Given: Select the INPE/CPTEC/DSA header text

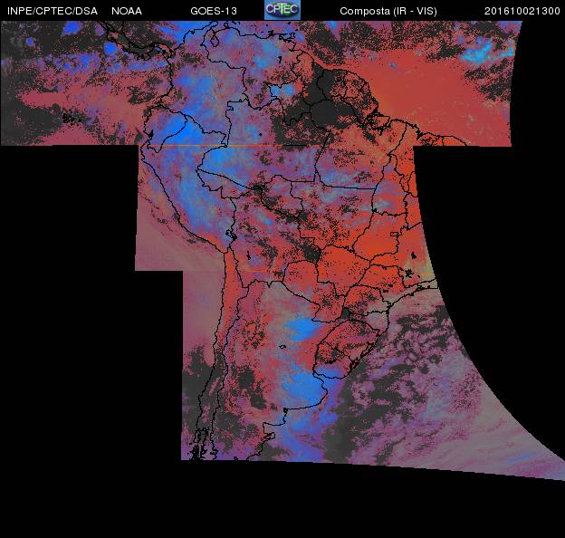Looking at the screenshot, I should (53, 11).
